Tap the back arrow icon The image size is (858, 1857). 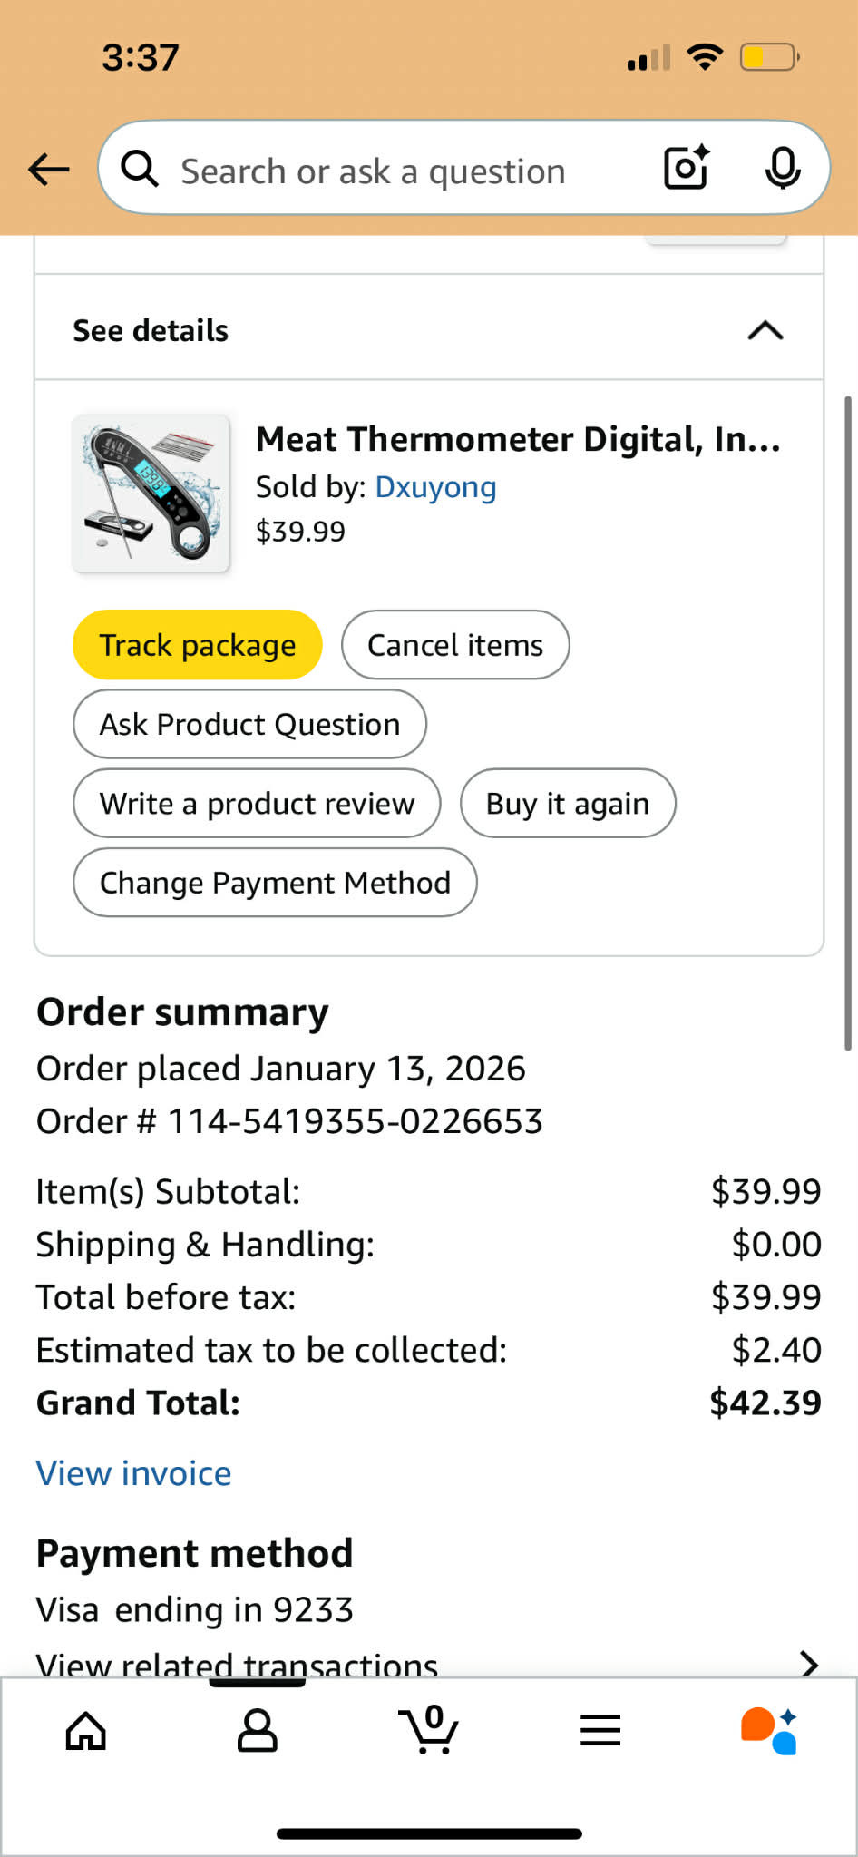click(x=49, y=169)
